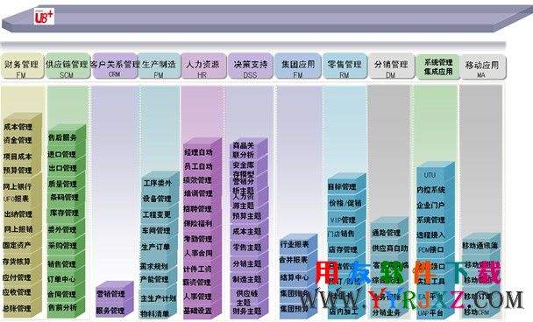Click the 通路管理 module block

pyautogui.click(x=386, y=233)
